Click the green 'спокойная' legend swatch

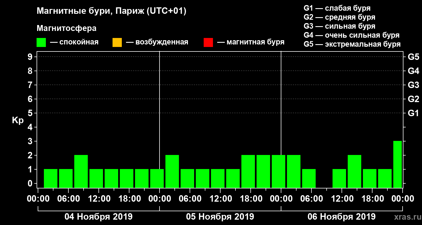pos(41,42)
